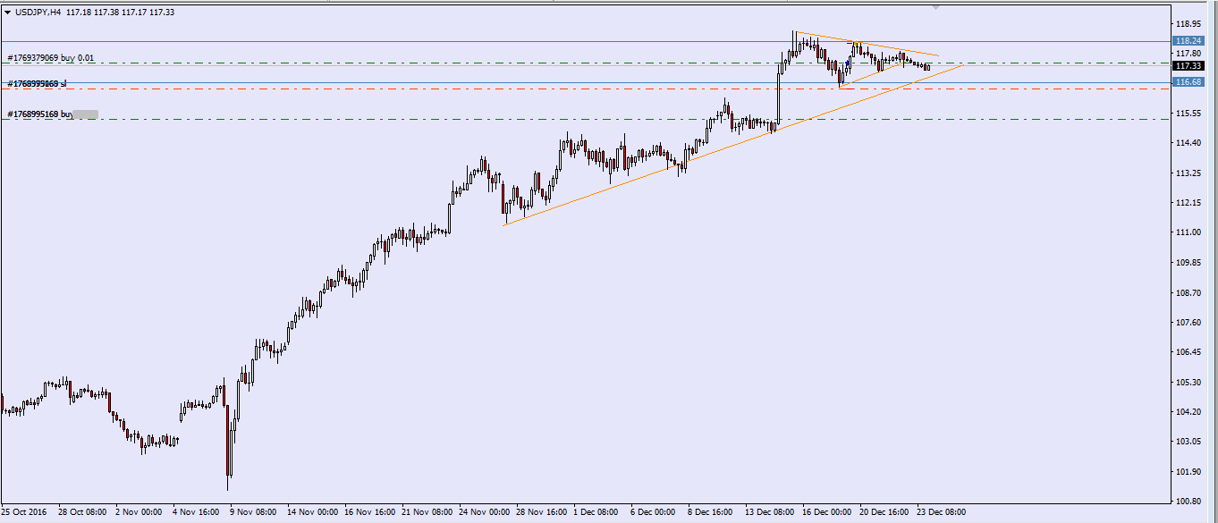
Task: Click the 111.00 price scale label
Action: tap(1188, 232)
